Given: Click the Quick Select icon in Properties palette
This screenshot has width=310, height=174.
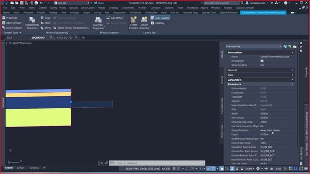Looking at the screenshot, I should coord(294,46).
